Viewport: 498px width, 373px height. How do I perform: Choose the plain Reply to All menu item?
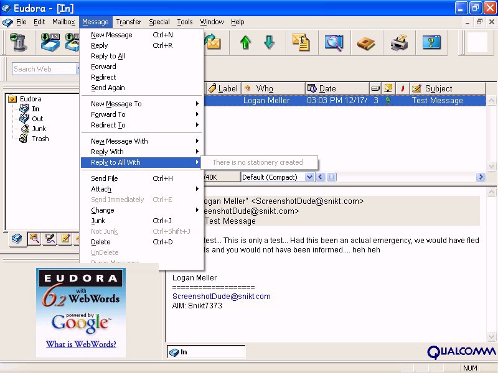tap(143, 56)
